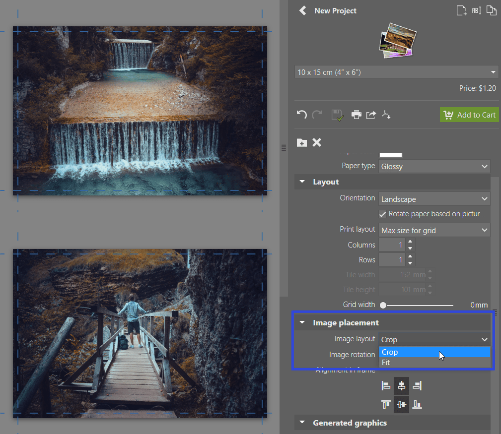Remove selected item with the X icon
The height and width of the screenshot is (434, 501).
317,142
